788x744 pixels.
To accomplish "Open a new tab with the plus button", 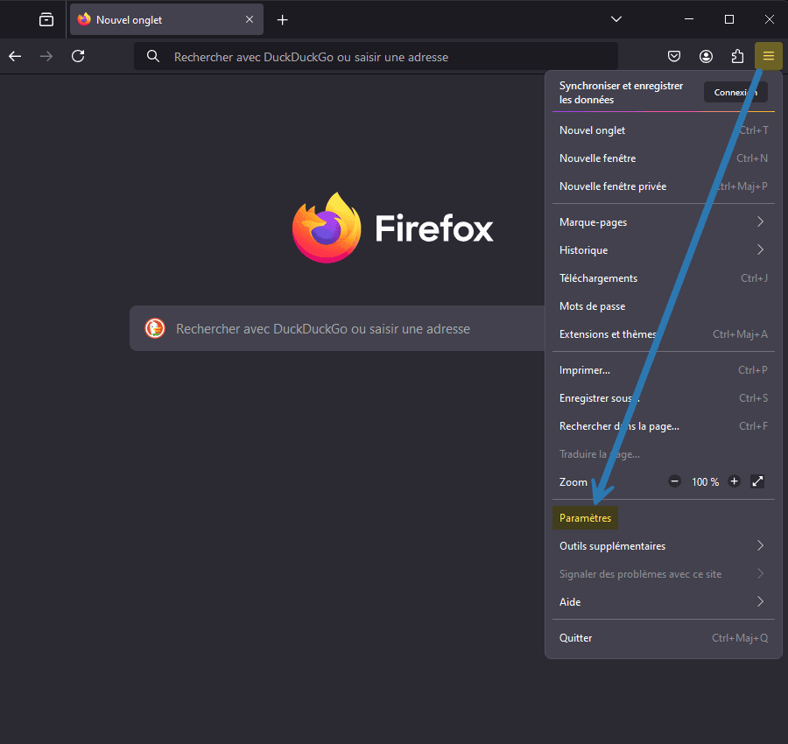I will pos(283,19).
